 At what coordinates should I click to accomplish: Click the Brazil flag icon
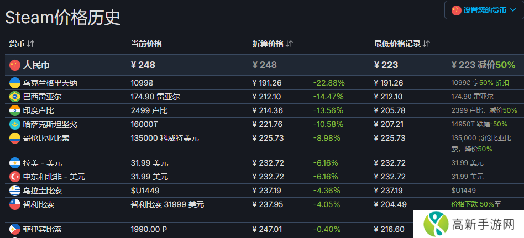click(x=14, y=97)
